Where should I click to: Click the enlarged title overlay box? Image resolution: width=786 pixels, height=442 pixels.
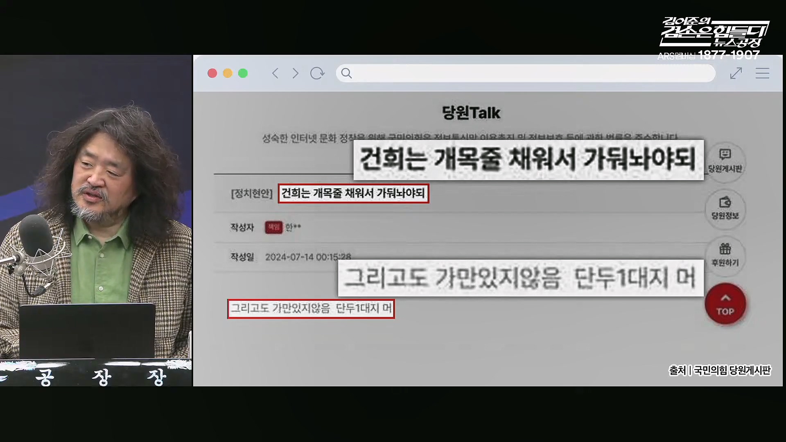click(x=528, y=160)
